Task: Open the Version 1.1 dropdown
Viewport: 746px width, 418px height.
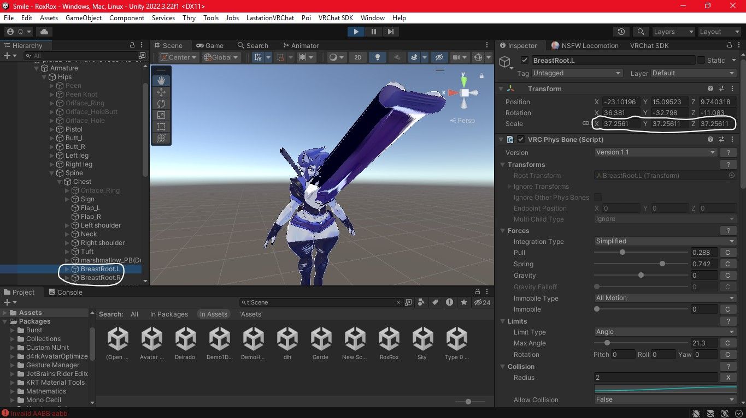Action: [x=655, y=152]
